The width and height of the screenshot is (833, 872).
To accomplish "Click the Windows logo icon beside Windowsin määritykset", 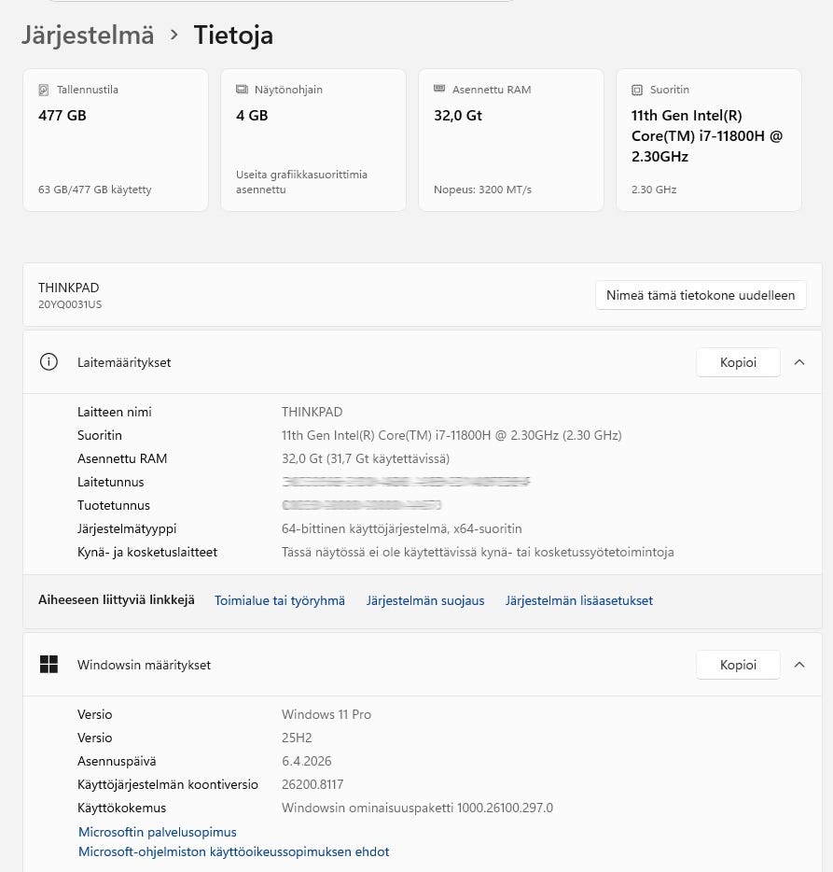I will [49, 665].
